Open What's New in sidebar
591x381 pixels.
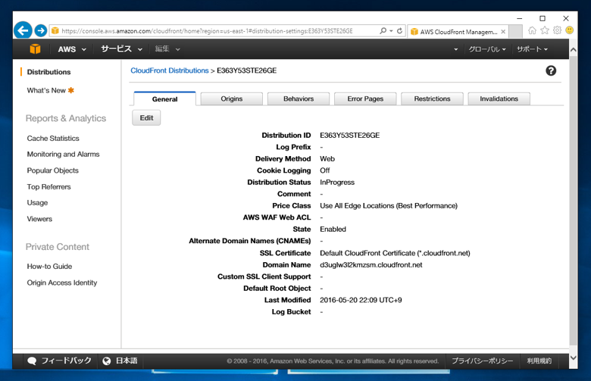[46, 90]
